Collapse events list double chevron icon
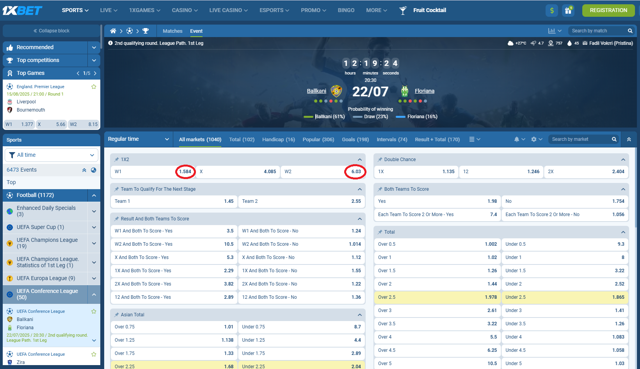This screenshot has width=640, height=369. click(x=84, y=170)
